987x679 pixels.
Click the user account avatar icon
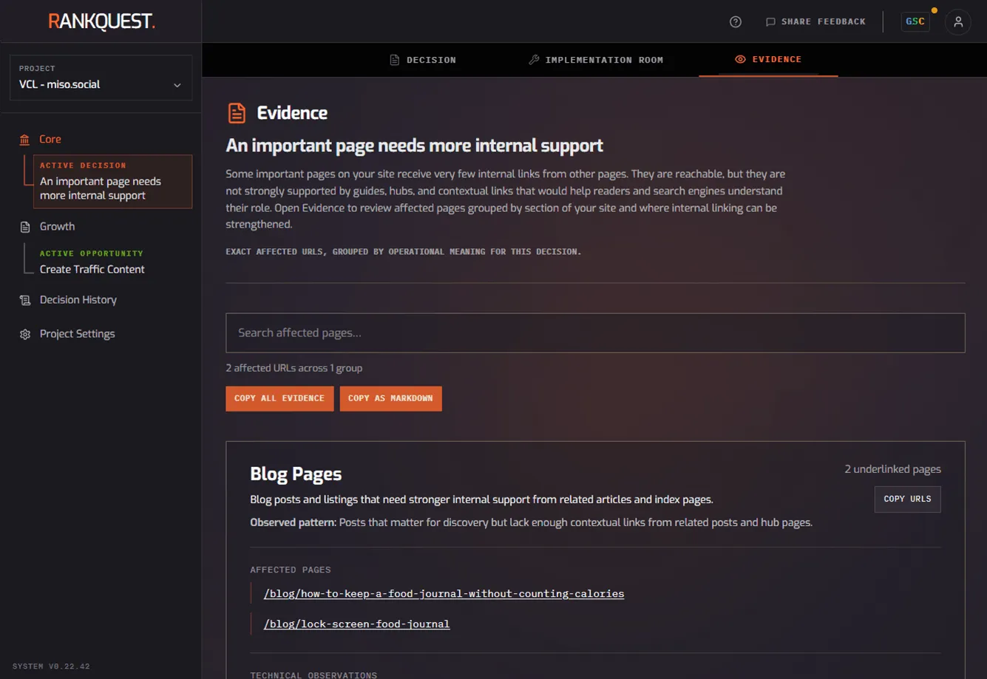click(x=958, y=21)
